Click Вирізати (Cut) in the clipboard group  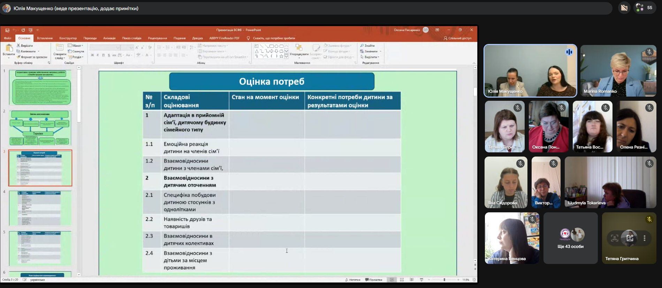tap(25, 46)
